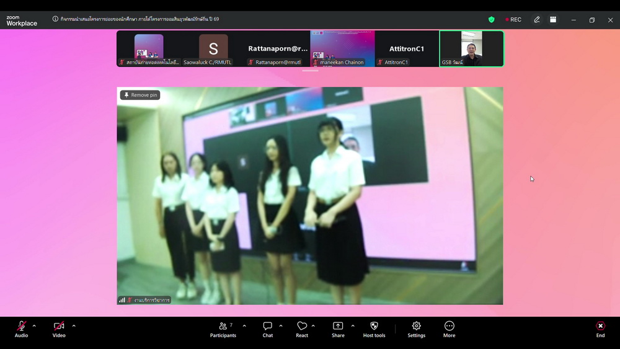The height and width of the screenshot is (349, 620).
Task: Turn on camera with Video button
Action: pos(59,326)
